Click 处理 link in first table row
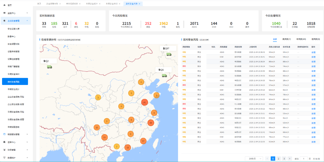This screenshot has height=162, width=324. [313, 52]
